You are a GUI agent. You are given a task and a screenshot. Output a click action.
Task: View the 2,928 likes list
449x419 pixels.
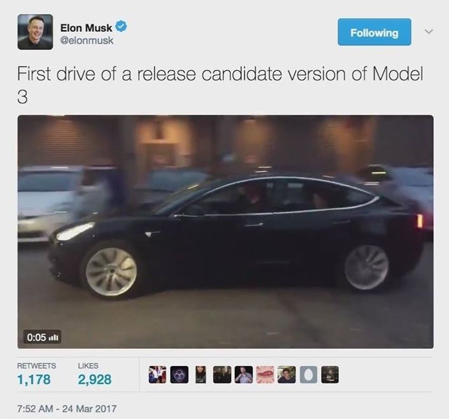click(94, 374)
